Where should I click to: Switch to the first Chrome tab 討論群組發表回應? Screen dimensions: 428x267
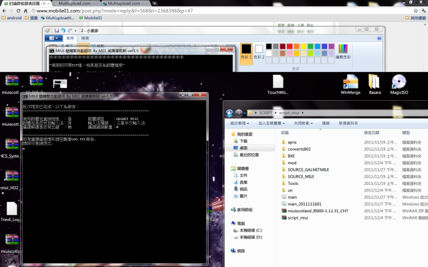coord(26,3)
